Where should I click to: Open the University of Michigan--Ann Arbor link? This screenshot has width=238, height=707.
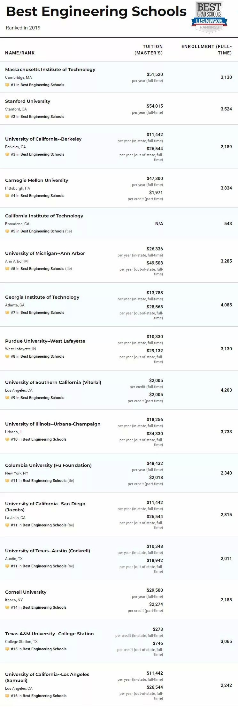pyautogui.click(x=45, y=253)
